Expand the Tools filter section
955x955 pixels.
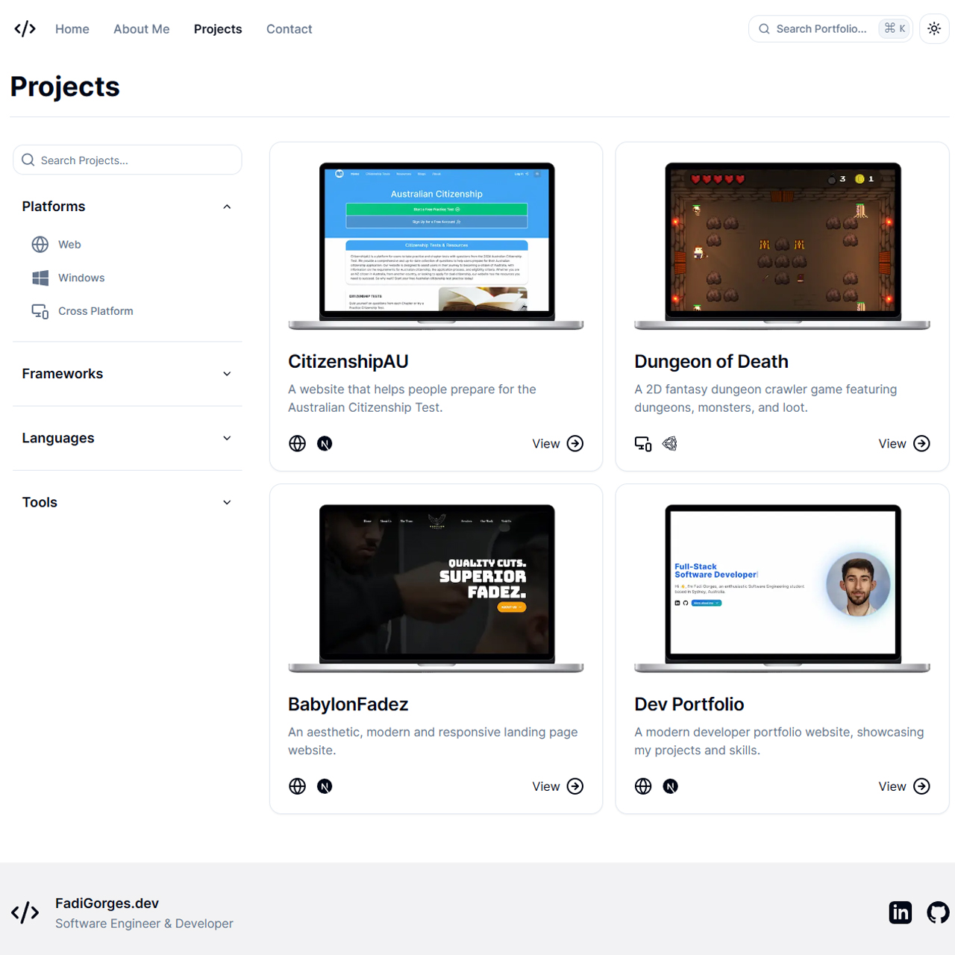127,502
